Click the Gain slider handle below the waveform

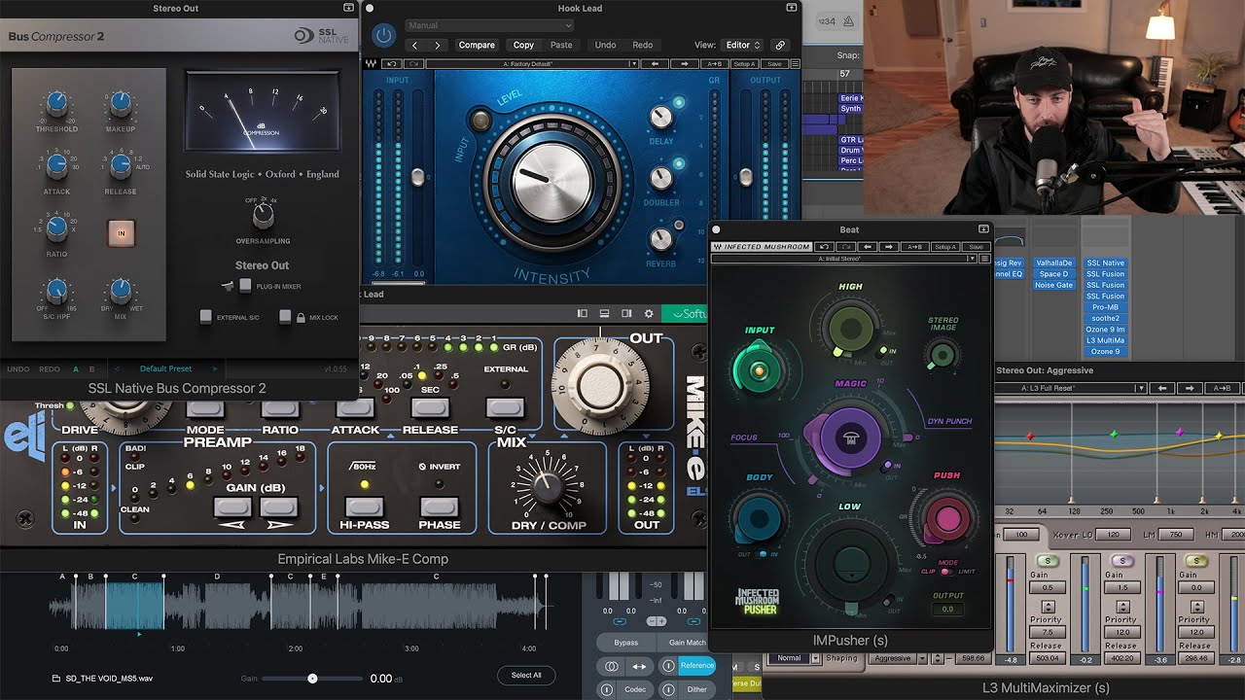(312, 679)
